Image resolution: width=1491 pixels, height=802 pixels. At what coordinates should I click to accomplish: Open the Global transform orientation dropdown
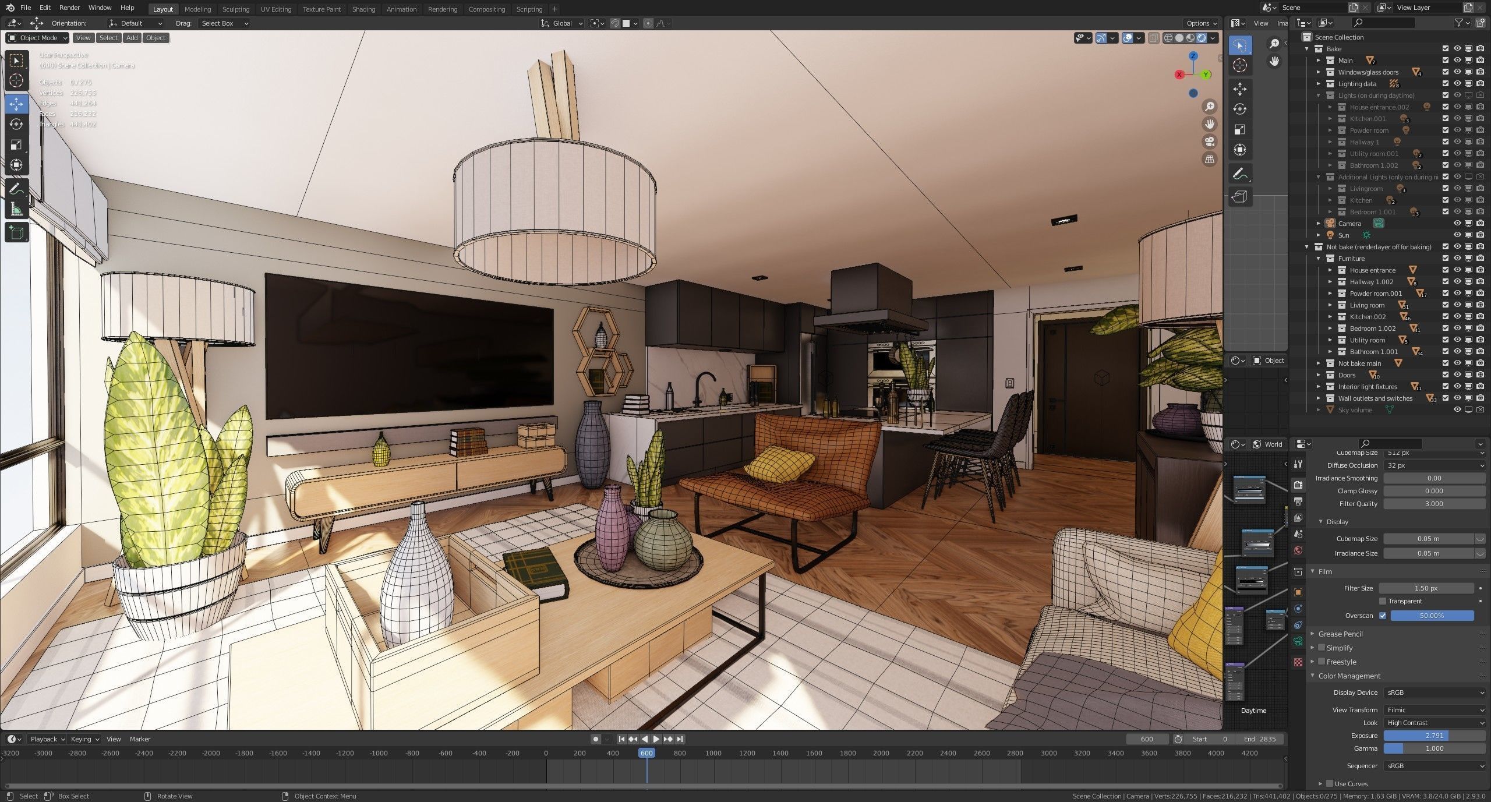point(562,23)
